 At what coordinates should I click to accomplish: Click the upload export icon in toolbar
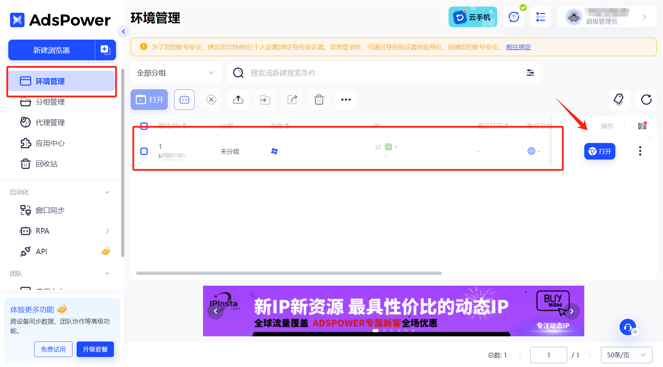[238, 100]
